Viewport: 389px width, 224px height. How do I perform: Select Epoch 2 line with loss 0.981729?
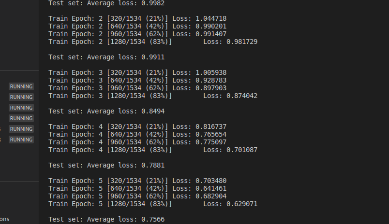click(x=153, y=42)
